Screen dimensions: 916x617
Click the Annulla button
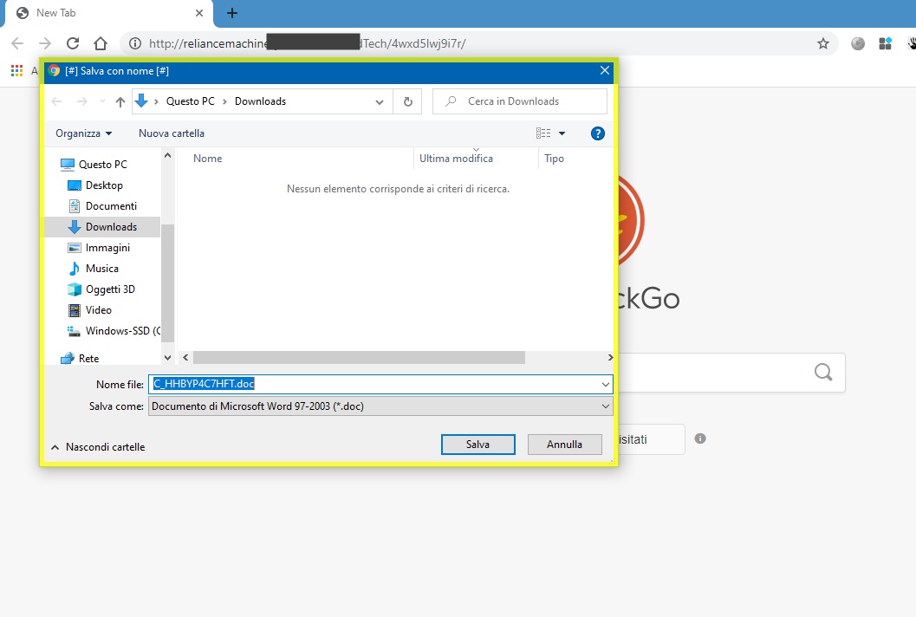point(564,444)
